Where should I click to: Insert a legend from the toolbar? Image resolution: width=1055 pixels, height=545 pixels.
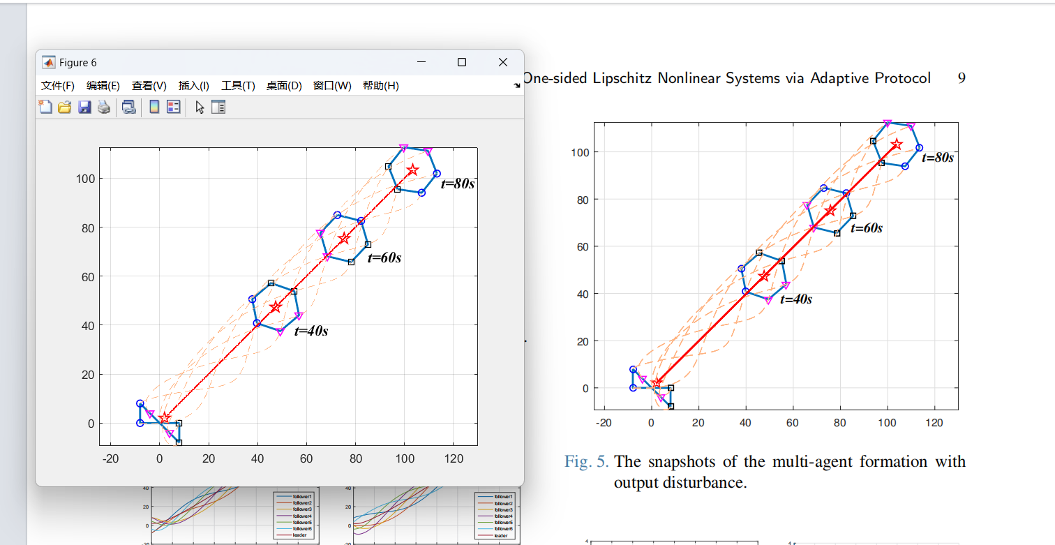[x=173, y=107]
